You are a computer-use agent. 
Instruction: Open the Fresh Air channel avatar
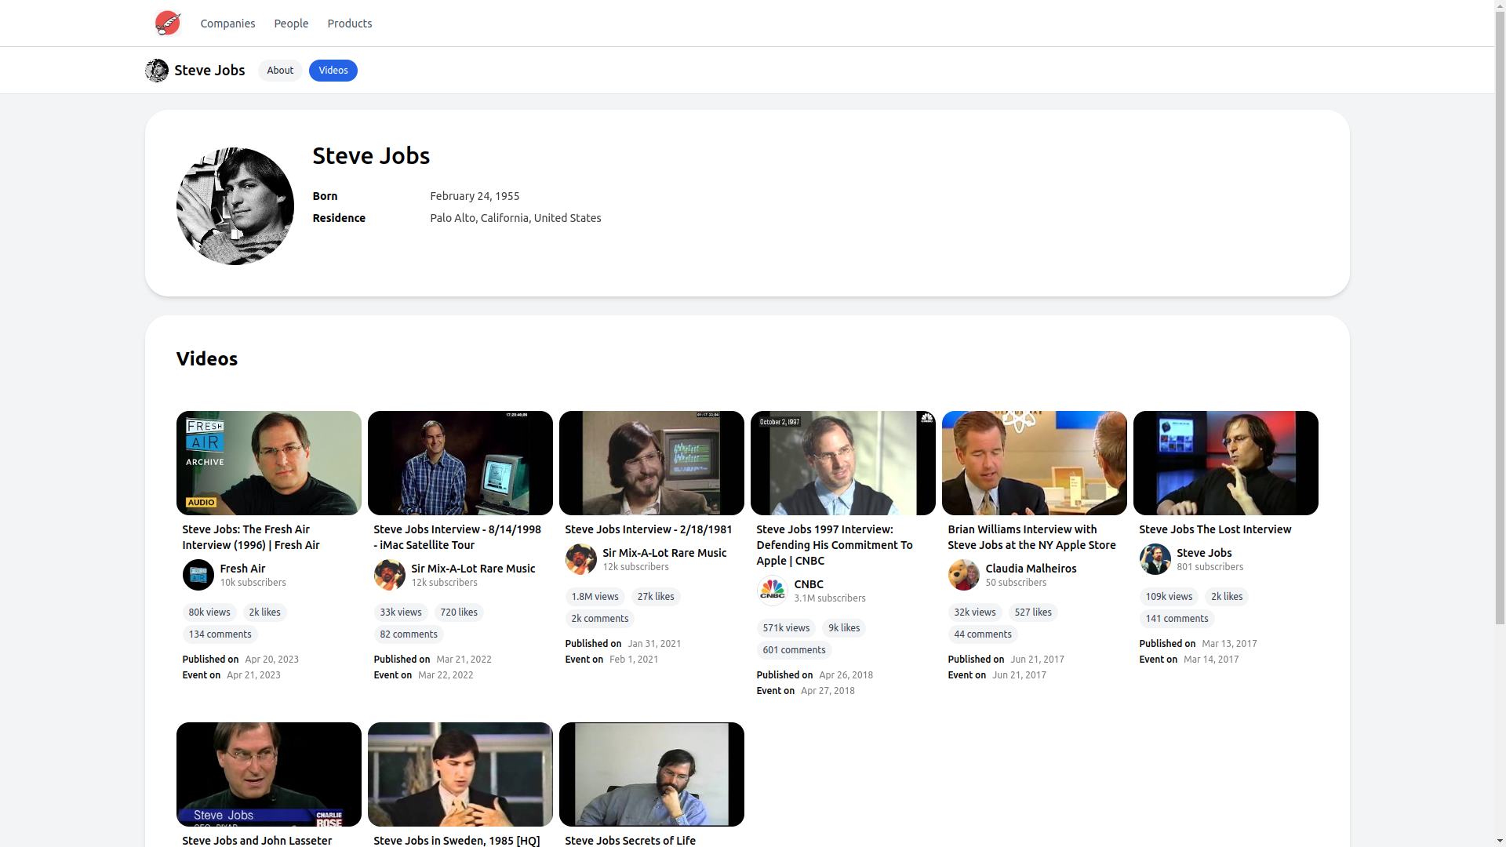pos(198,575)
